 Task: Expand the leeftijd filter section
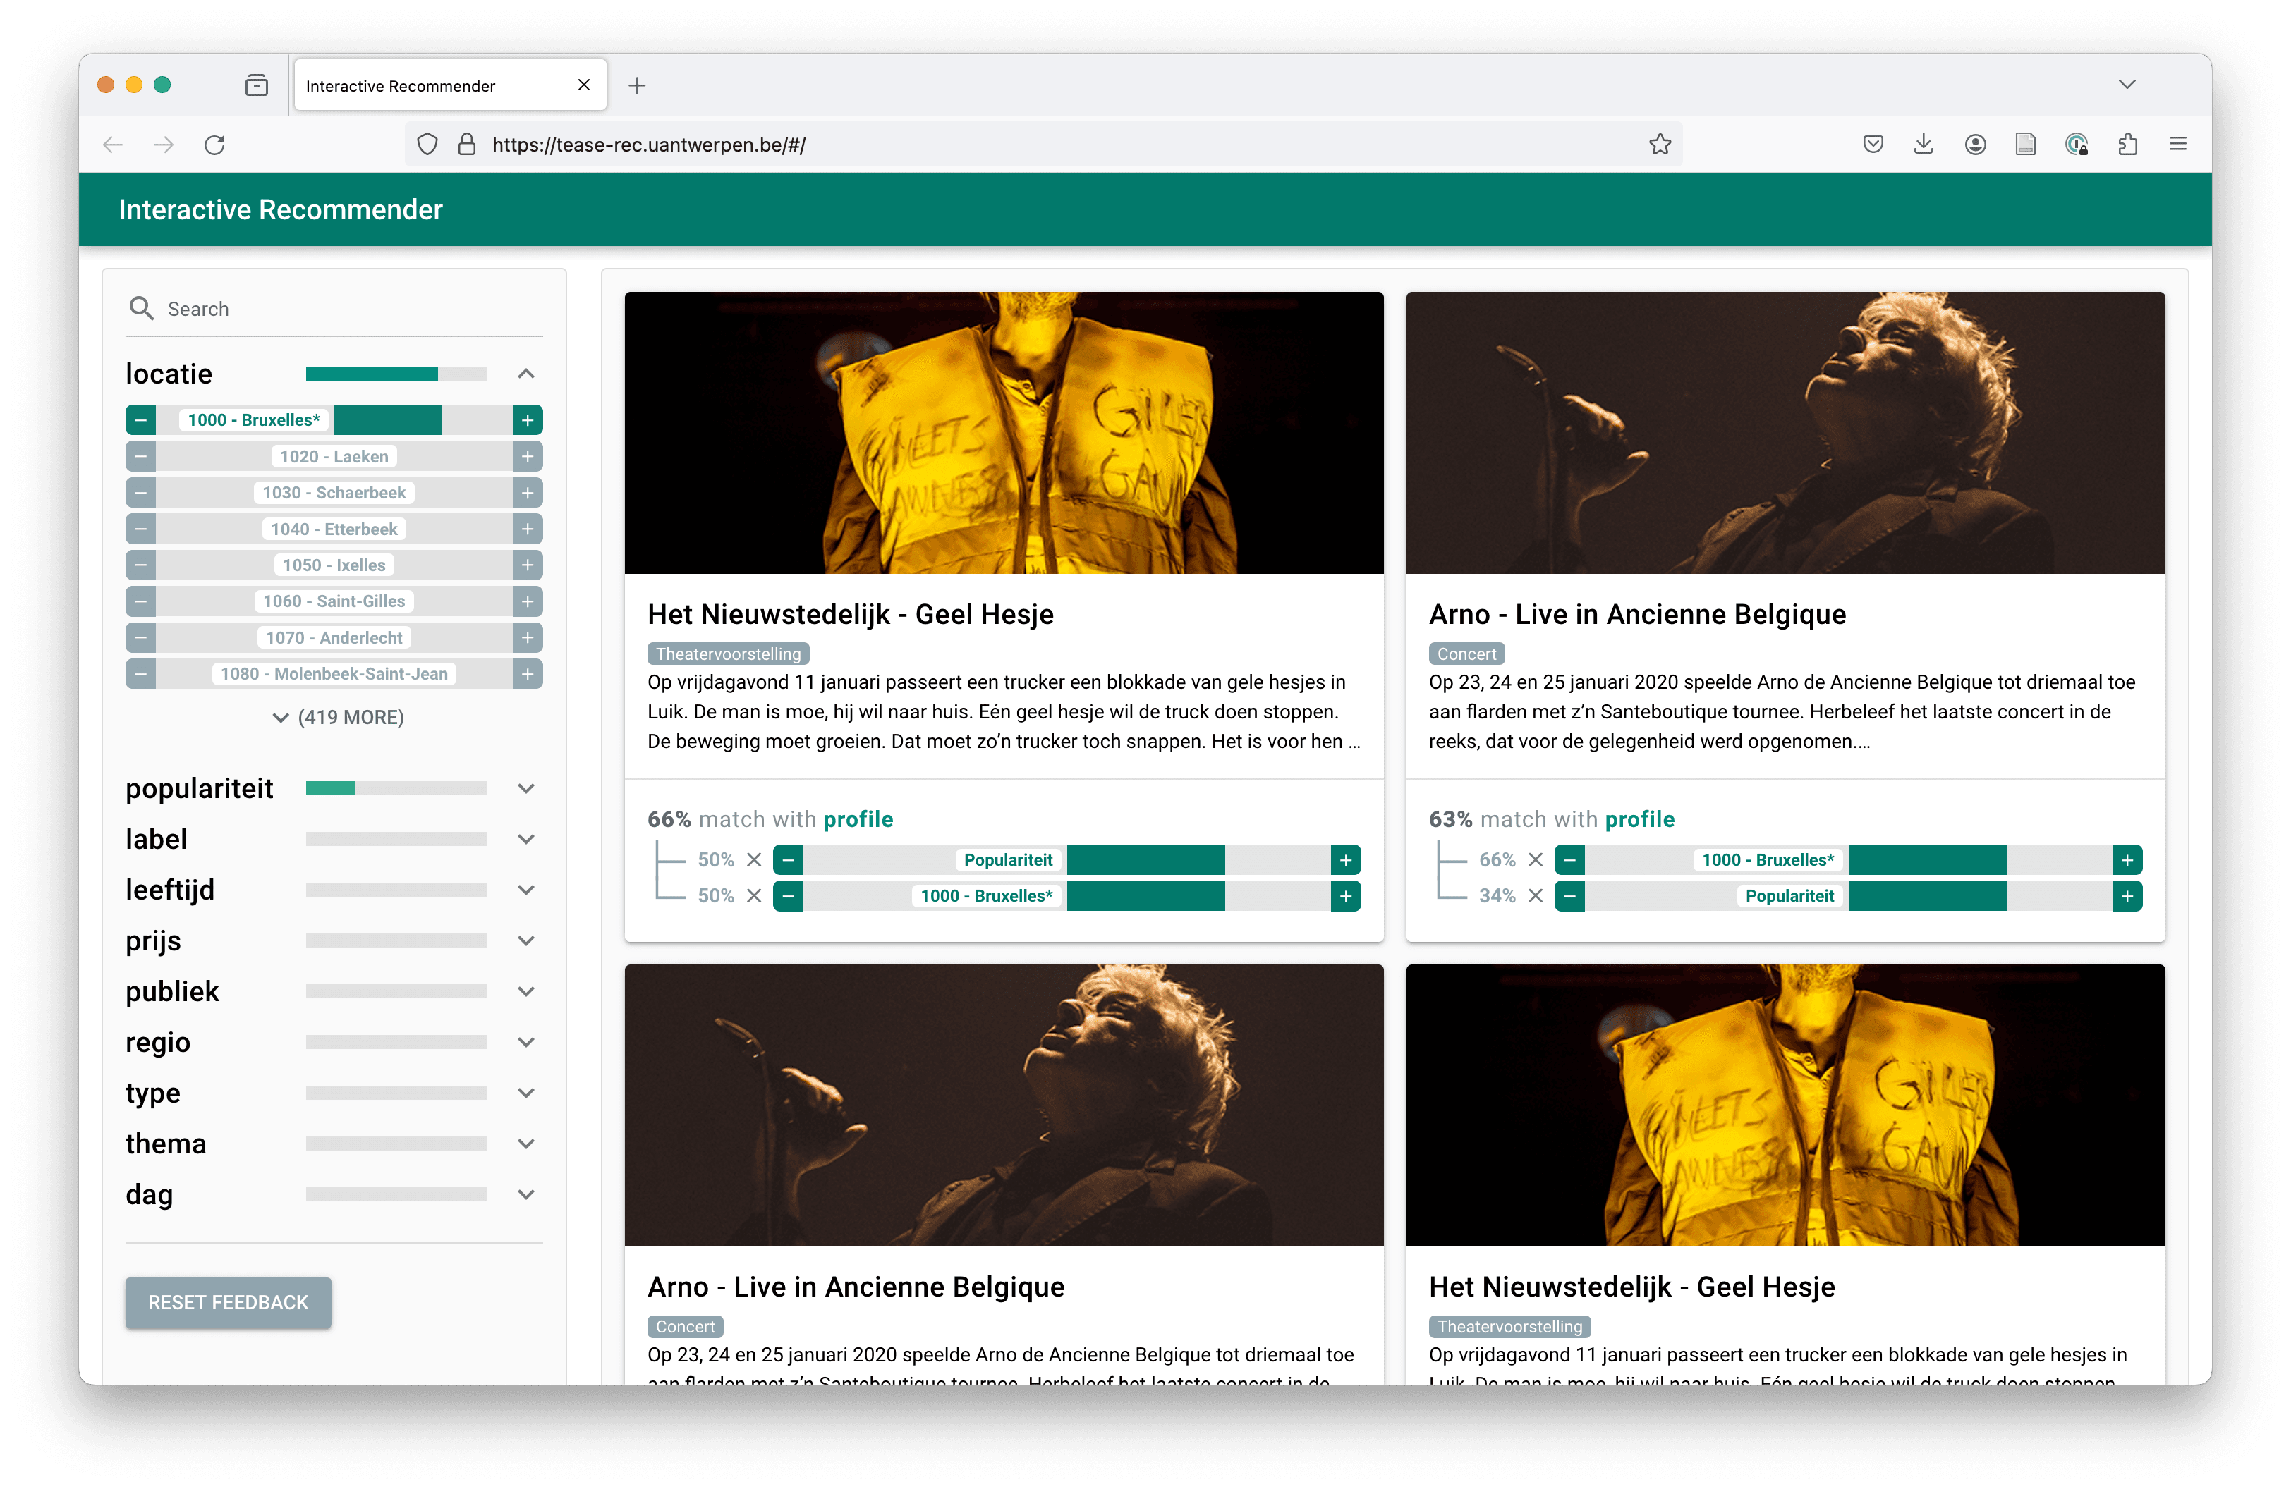point(525,890)
